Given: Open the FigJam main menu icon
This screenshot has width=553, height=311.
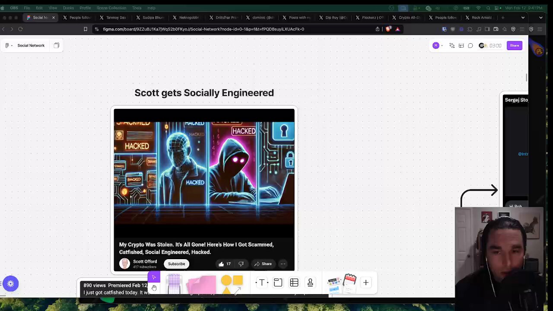Looking at the screenshot, I should [x=8, y=45].
